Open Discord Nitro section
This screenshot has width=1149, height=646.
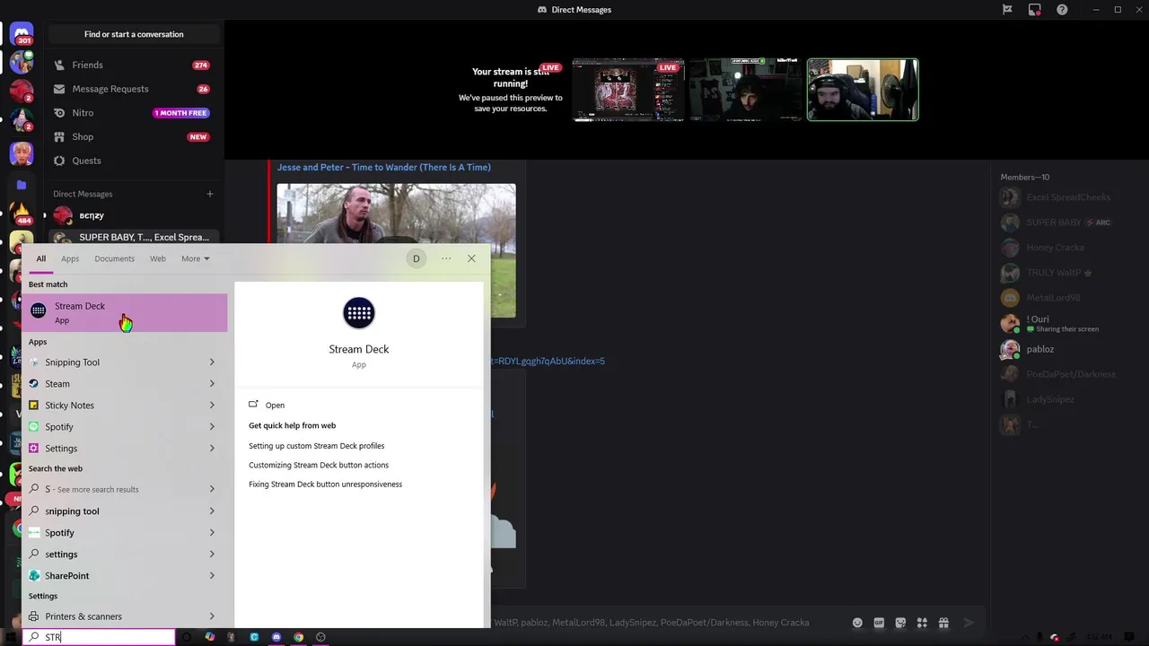133,113
